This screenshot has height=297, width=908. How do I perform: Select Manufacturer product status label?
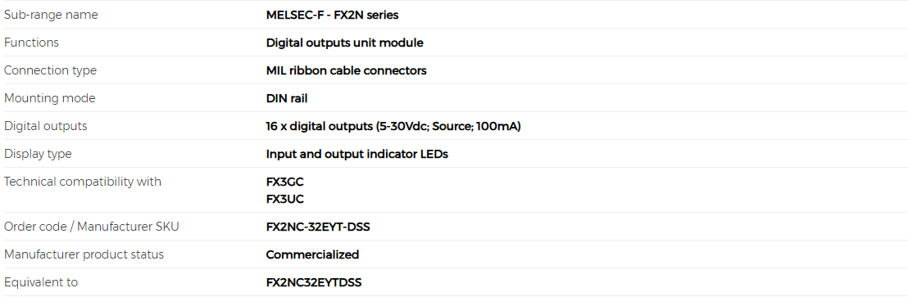pyautogui.click(x=84, y=254)
